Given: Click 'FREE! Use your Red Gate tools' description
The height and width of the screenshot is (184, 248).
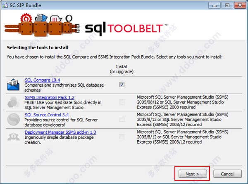Looking at the screenshot, I should click(63, 105).
